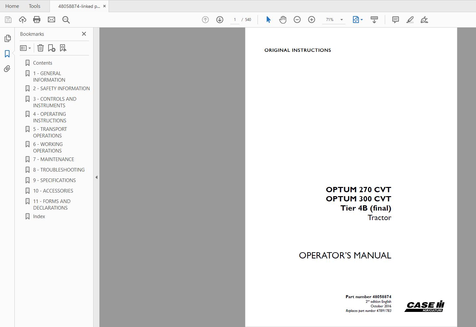The height and width of the screenshot is (327, 476).
Task: Open bookmark 7 - MAINTENANCE
Action: tap(53, 159)
